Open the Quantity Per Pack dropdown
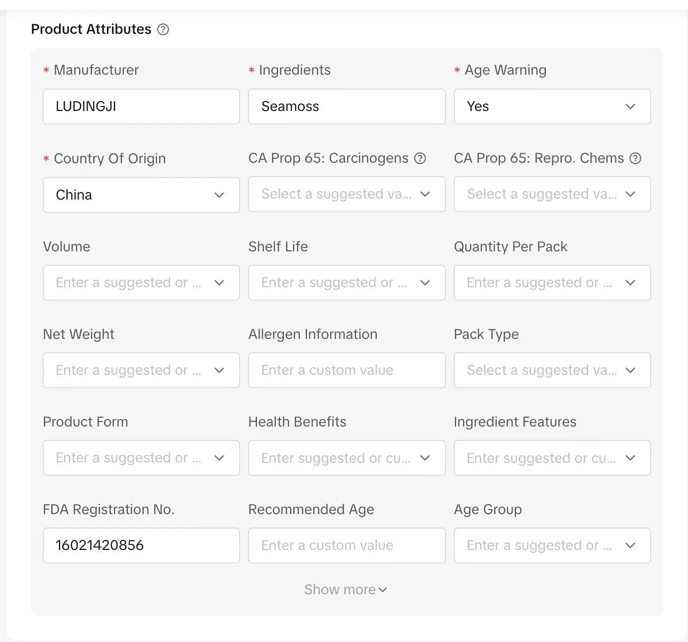Screen dimensions: 688x642 coord(552,283)
